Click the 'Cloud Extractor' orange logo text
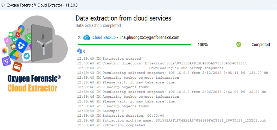Image resolution: width=277 pixels, height=130 pixels. [x=33, y=88]
